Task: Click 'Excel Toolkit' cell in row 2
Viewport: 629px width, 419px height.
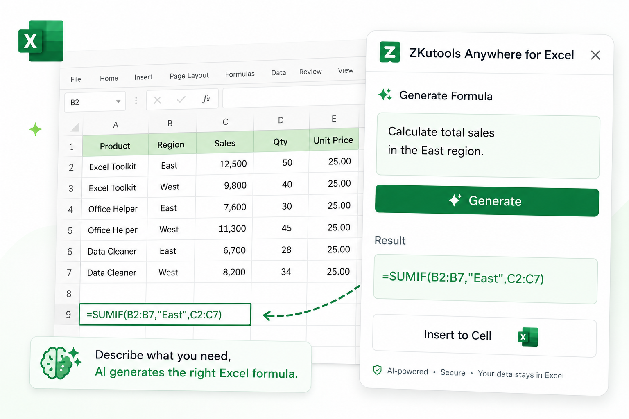Action: (115, 167)
